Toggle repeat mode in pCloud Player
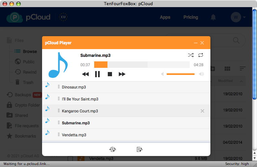 pyautogui.click(x=201, y=55)
